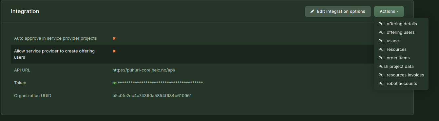The width and height of the screenshot is (439, 121).
Task: Click the pencil icon on Edit integration options
Action: (x=312, y=11)
